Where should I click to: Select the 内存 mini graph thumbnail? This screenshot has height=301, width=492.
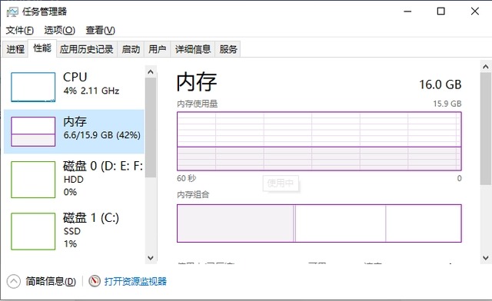tap(33, 132)
